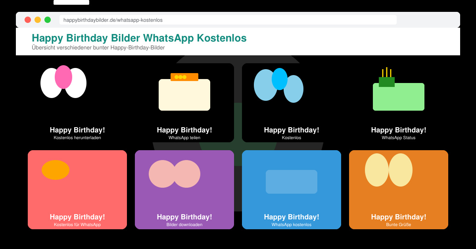
Task: Open the card captioned WhatsApp teilen
Action: 184,103
